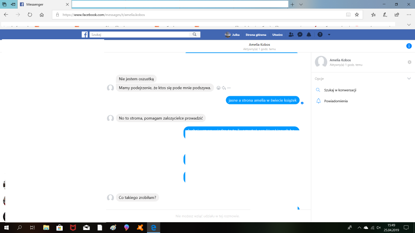Click the search magnifier button in Facebook bar

point(195,35)
